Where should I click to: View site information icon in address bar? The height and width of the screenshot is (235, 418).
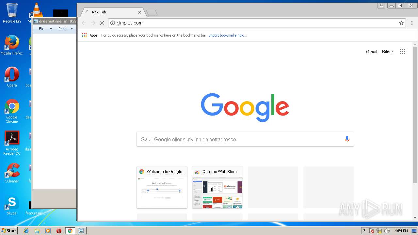pos(113,23)
